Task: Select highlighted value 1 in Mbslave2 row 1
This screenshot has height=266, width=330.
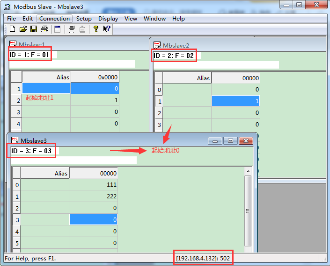Action: [x=236, y=101]
